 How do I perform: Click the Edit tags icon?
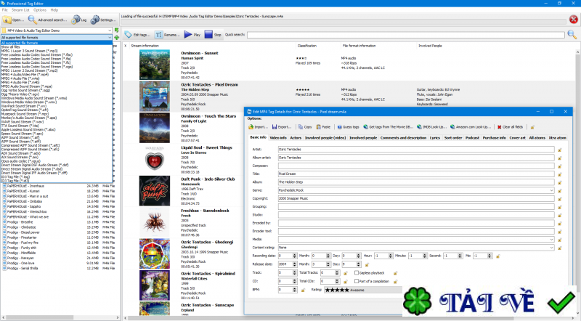(x=128, y=34)
